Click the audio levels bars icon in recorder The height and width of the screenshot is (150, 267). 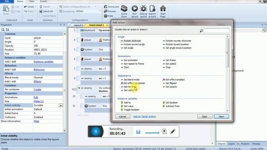click(138, 132)
